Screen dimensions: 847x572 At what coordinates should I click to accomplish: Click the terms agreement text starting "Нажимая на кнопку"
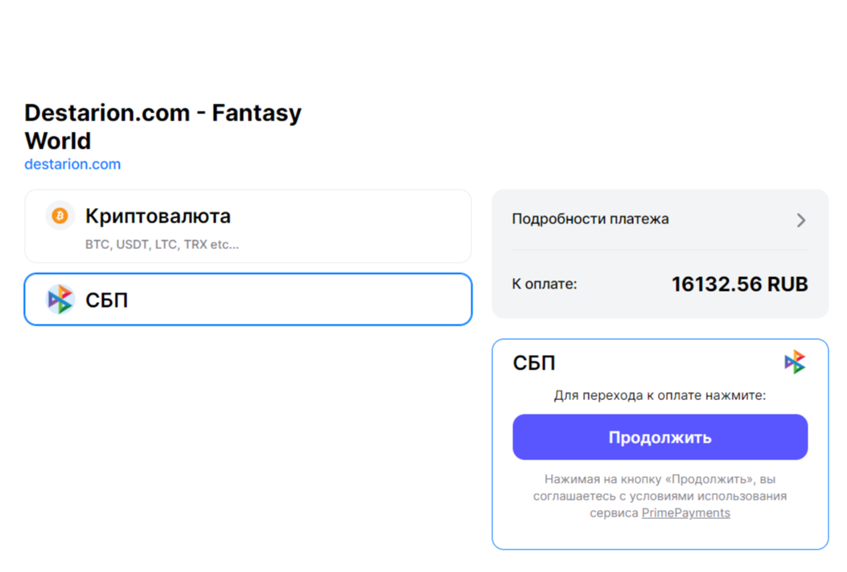(x=660, y=480)
